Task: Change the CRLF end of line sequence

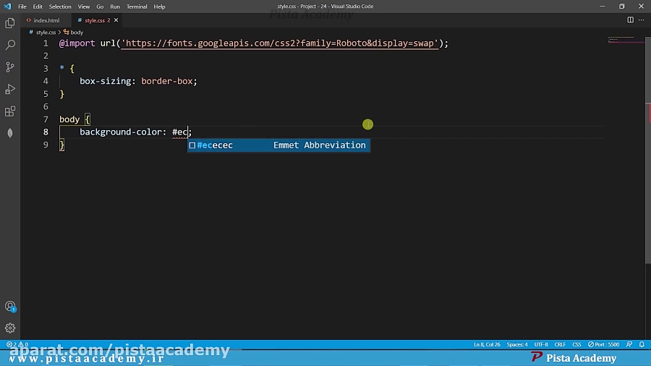Action: (560, 344)
